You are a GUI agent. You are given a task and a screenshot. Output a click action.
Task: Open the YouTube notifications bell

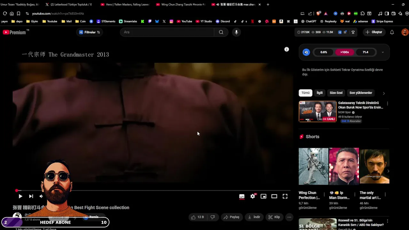pos(392,32)
